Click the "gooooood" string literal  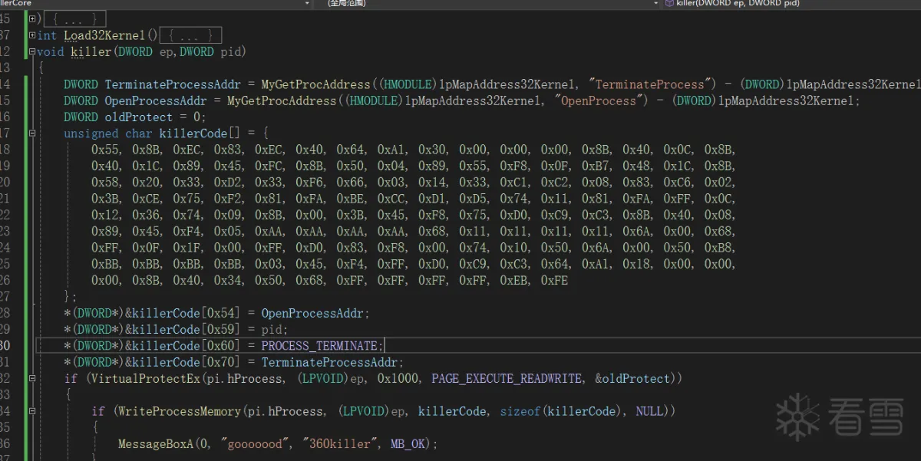255,444
